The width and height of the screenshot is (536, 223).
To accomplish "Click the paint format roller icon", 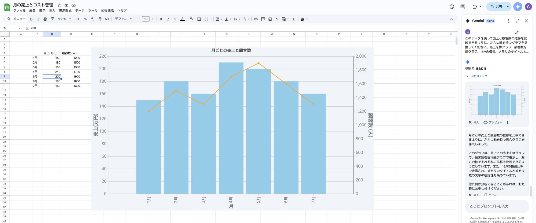I will [x=52, y=19].
